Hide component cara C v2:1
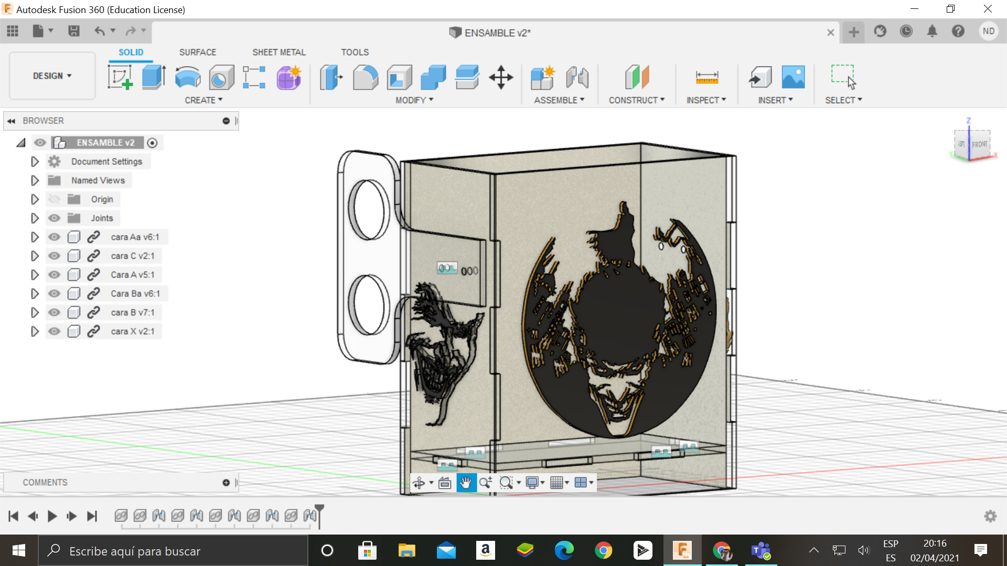 [x=54, y=256]
